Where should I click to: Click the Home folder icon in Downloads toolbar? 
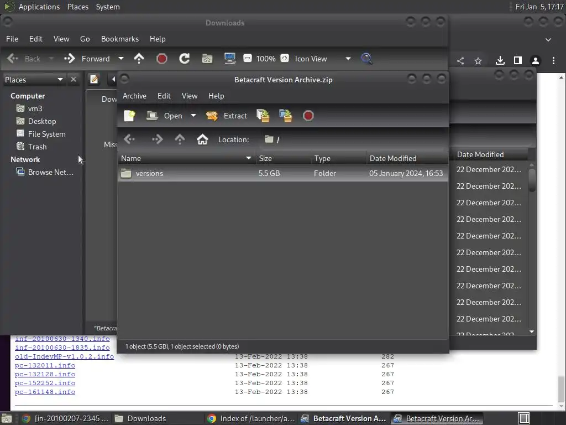[x=207, y=59]
